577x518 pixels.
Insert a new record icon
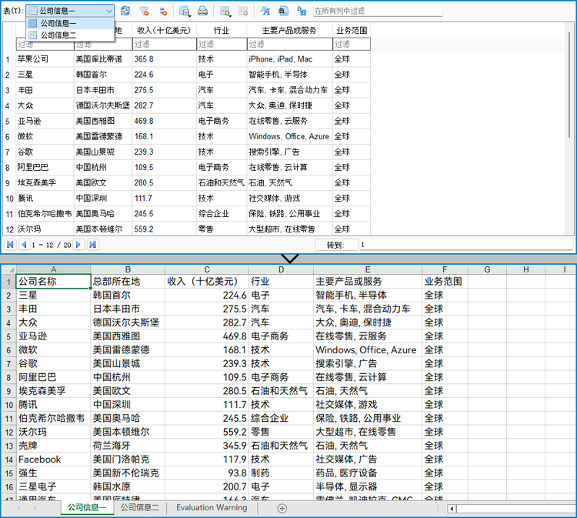(225, 11)
